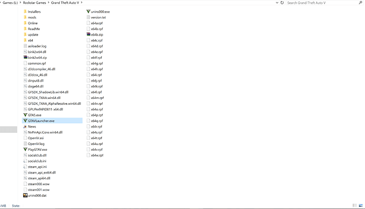
Task: Click Grand Theft Auto V breadcrumb segment
Action: click(65, 3)
